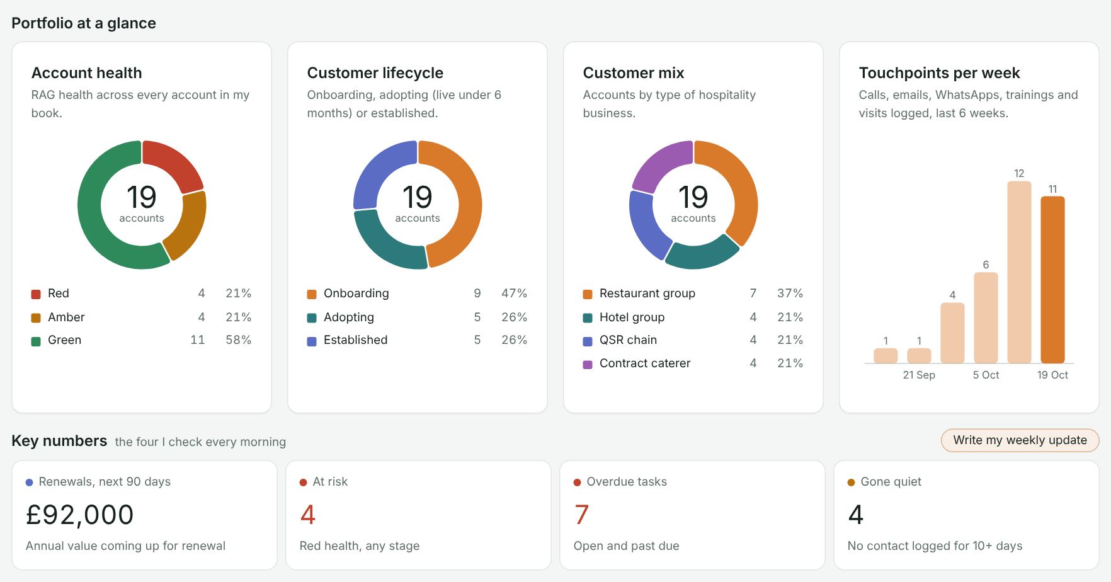Click the Write my weekly update button

pyautogui.click(x=1020, y=440)
